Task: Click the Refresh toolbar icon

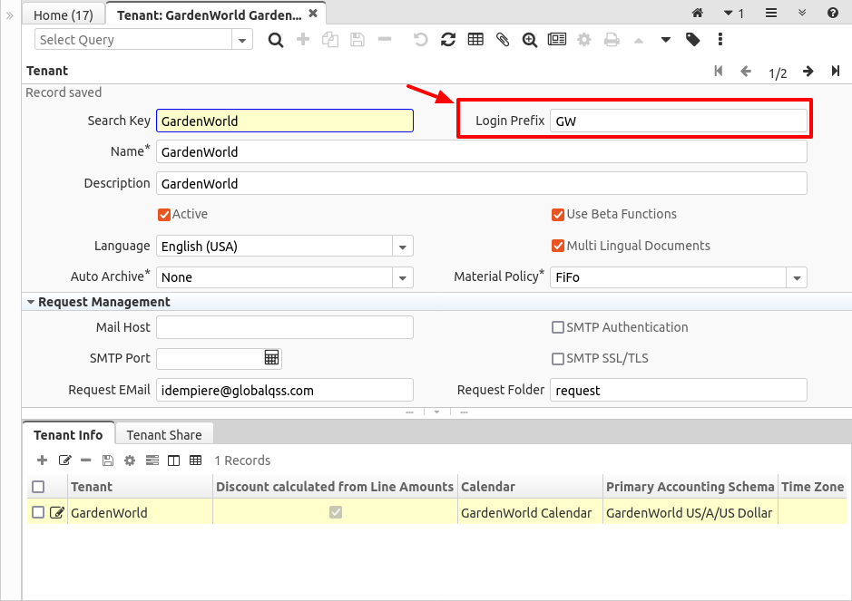Action: coord(447,40)
